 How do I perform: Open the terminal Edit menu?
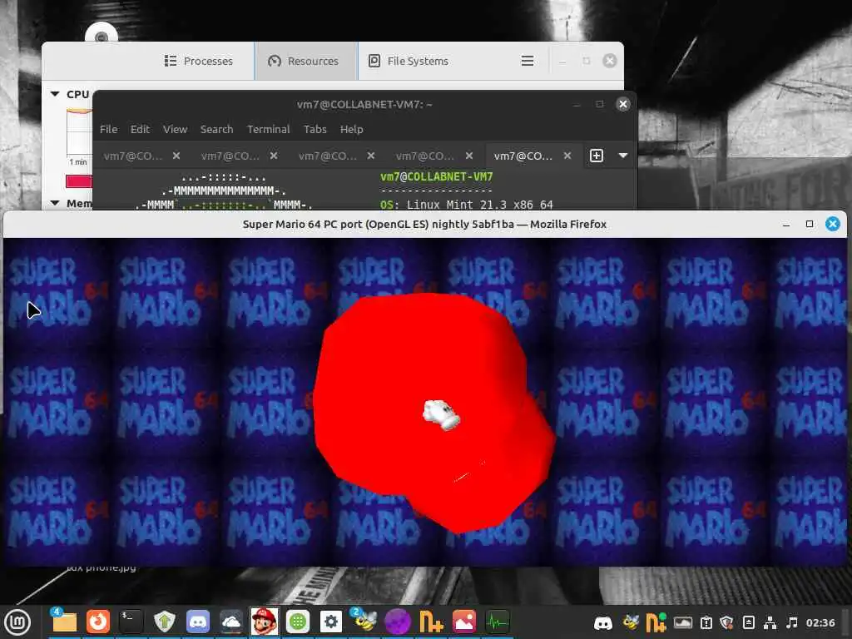pyautogui.click(x=140, y=129)
